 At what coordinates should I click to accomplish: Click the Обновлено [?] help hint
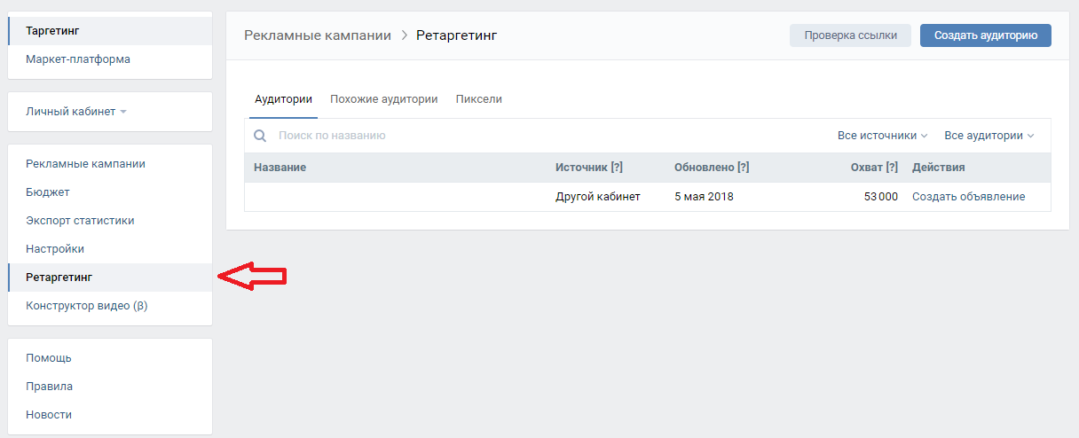coord(744,168)
